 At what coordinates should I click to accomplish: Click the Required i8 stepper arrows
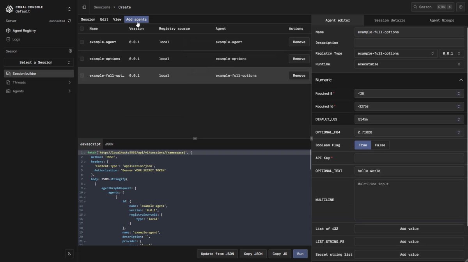[459, 93]
